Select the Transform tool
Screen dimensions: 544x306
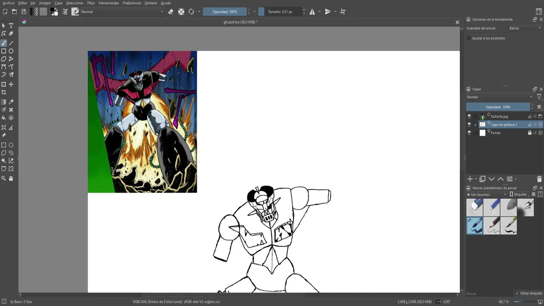pos(4,84)
